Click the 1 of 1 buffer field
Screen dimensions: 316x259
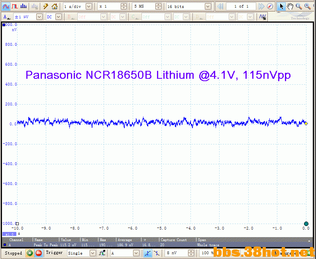point(241,6)
